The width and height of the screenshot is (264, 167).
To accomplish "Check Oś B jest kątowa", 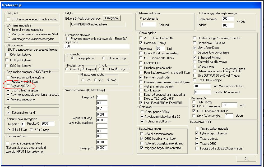I will pyautogui.click(x=7, y=60).
